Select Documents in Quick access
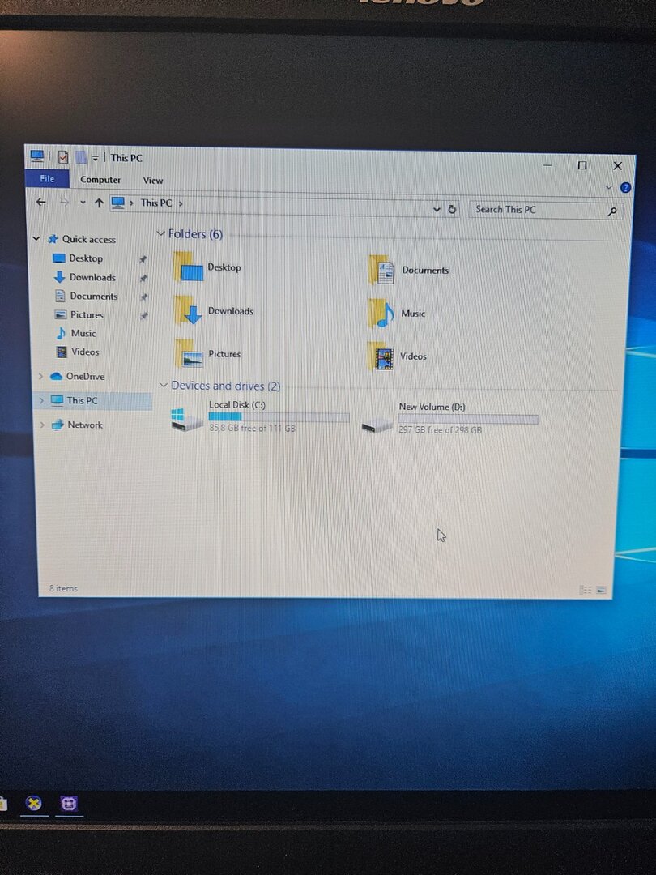 point(94,296)
